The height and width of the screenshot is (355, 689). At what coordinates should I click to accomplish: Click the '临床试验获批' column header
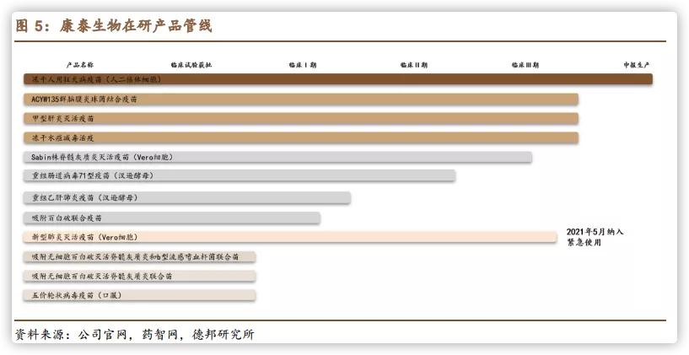tap(191, 65)
